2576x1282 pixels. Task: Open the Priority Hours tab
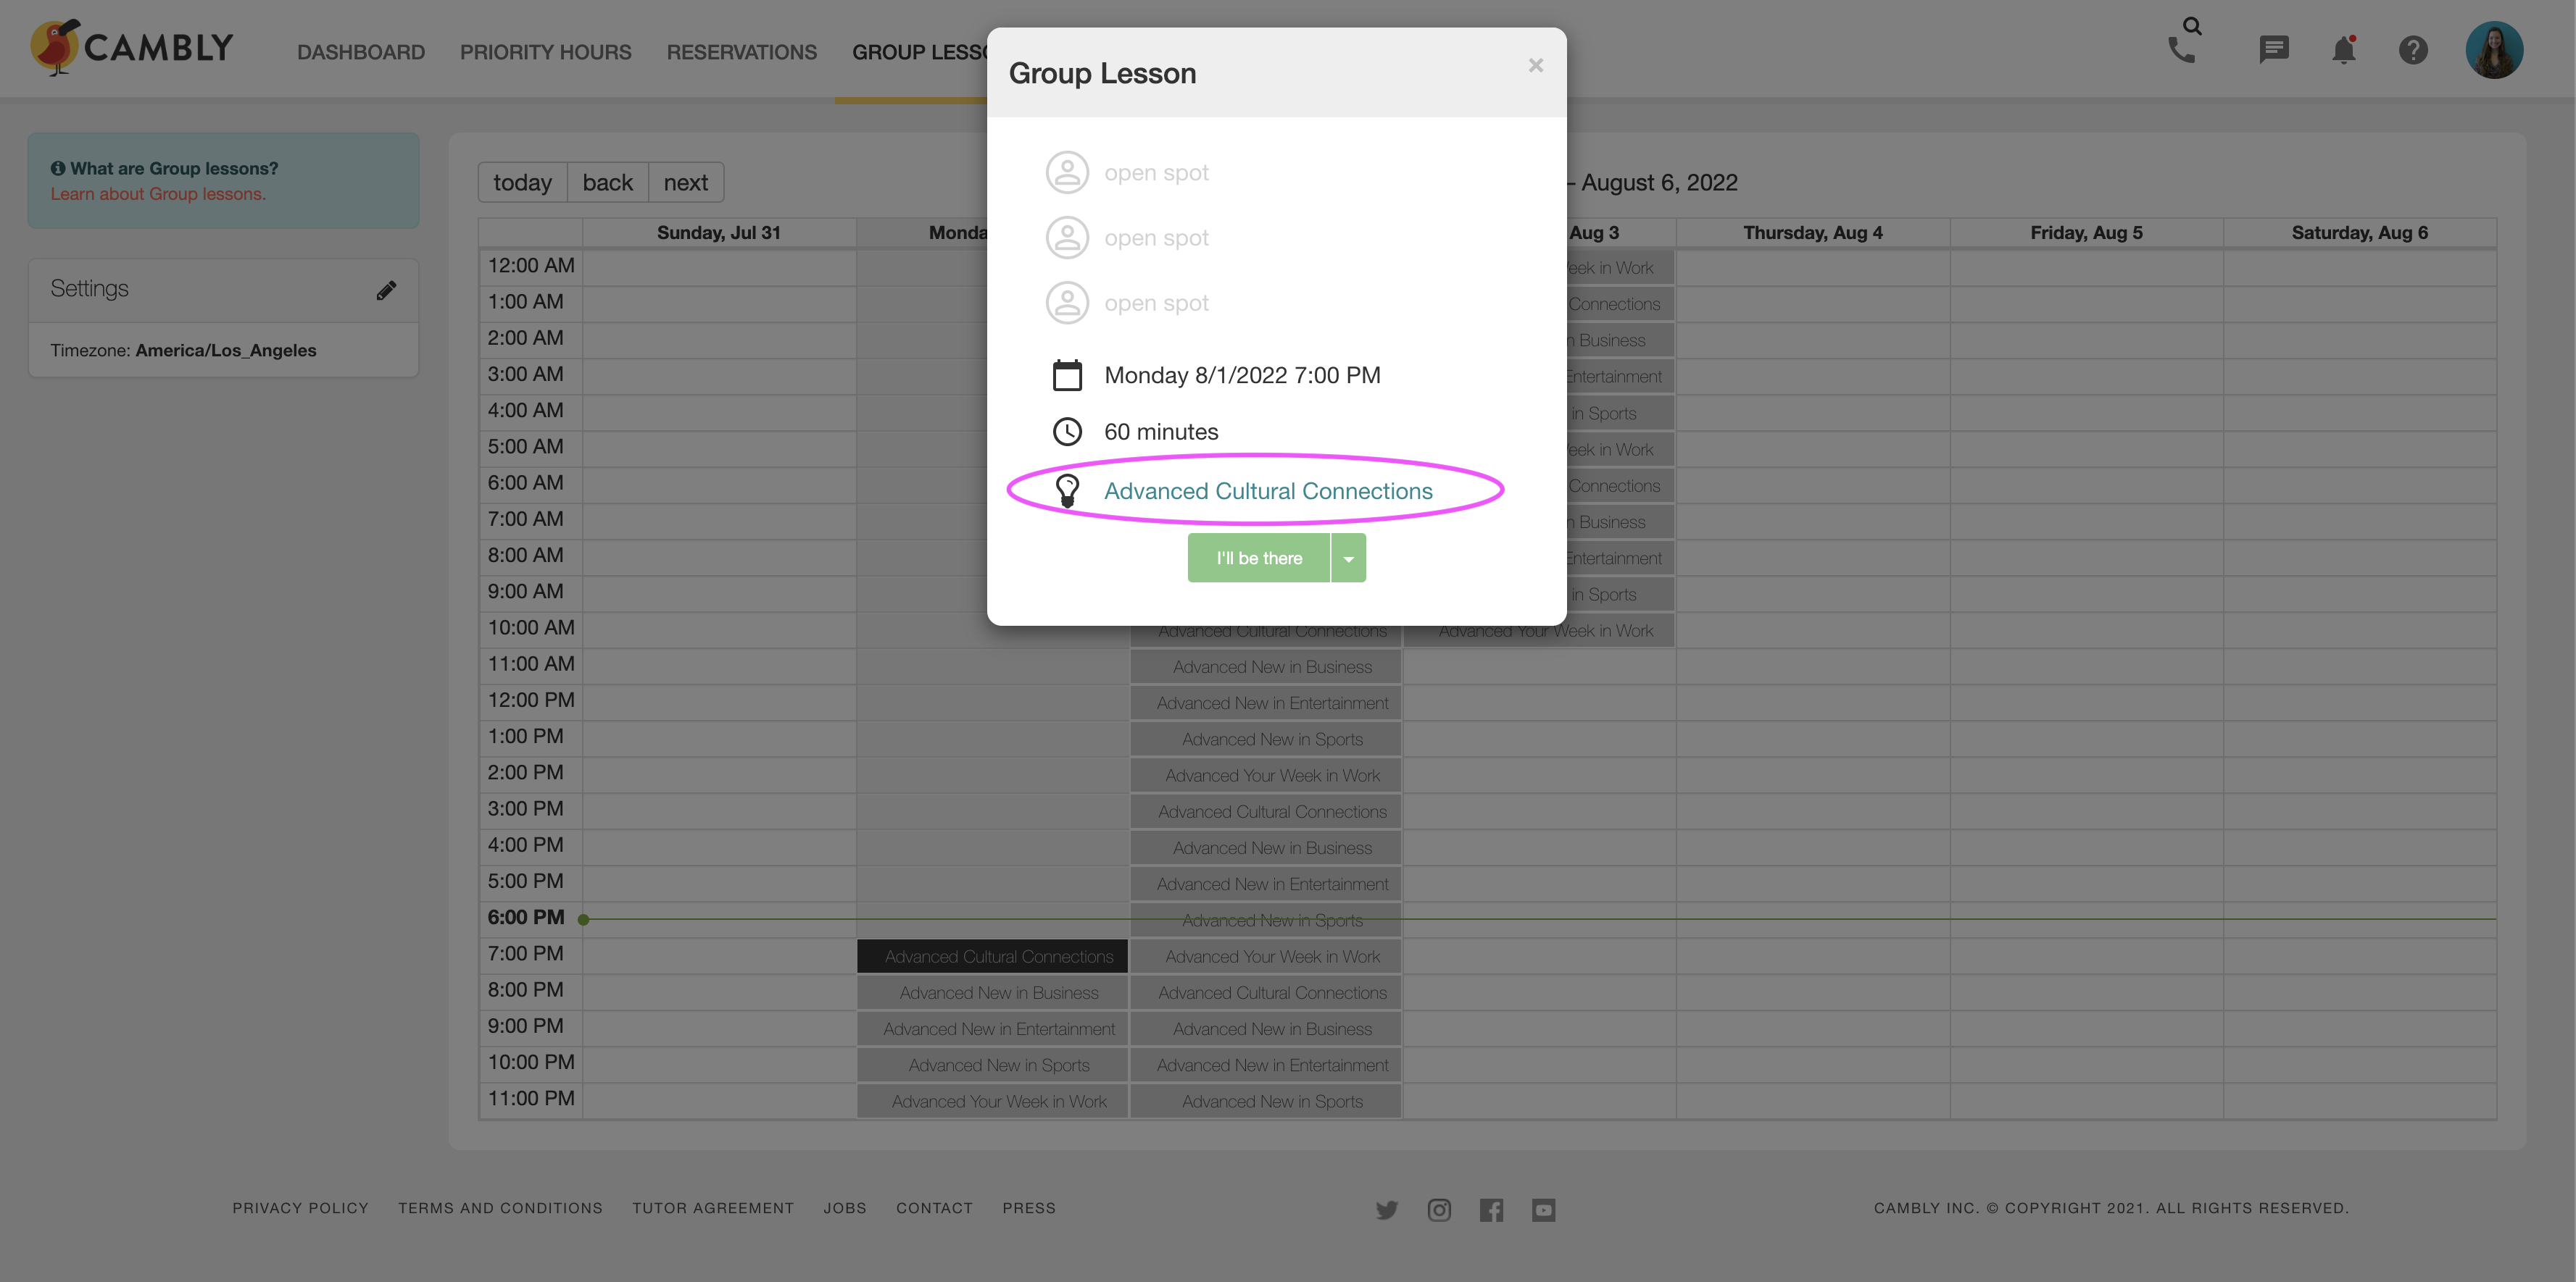pyautogui.click(x=545, y=52)
